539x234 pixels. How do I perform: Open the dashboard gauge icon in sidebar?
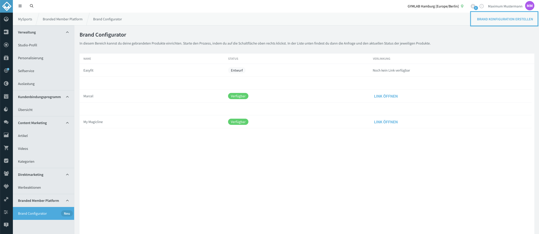coord(6,19)
